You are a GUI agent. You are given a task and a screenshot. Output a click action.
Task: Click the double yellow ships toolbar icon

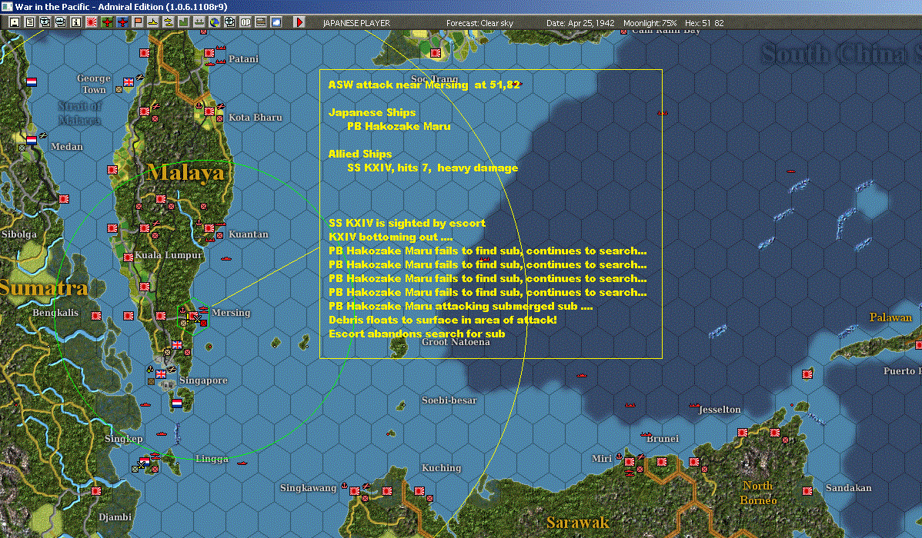click(169, 22)
